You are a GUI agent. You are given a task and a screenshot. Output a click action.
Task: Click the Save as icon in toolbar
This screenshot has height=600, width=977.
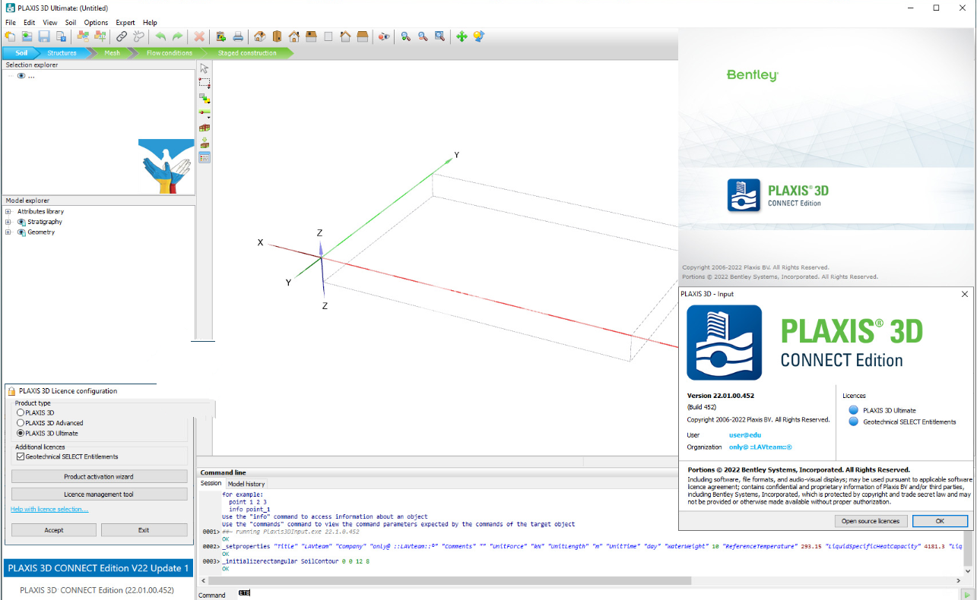(x=61, y=36)
